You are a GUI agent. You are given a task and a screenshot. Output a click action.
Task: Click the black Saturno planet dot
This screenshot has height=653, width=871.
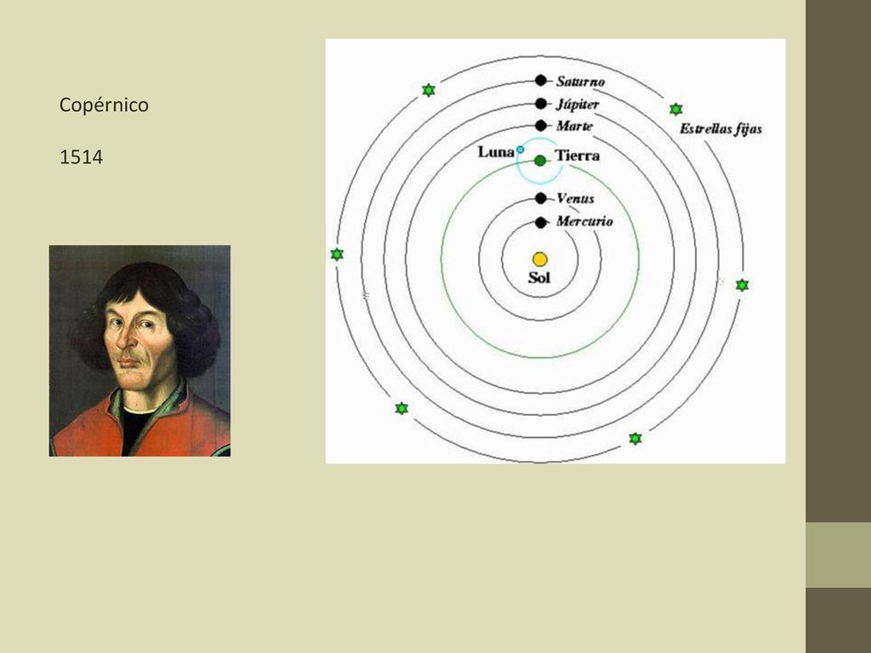tap(541, 81)
